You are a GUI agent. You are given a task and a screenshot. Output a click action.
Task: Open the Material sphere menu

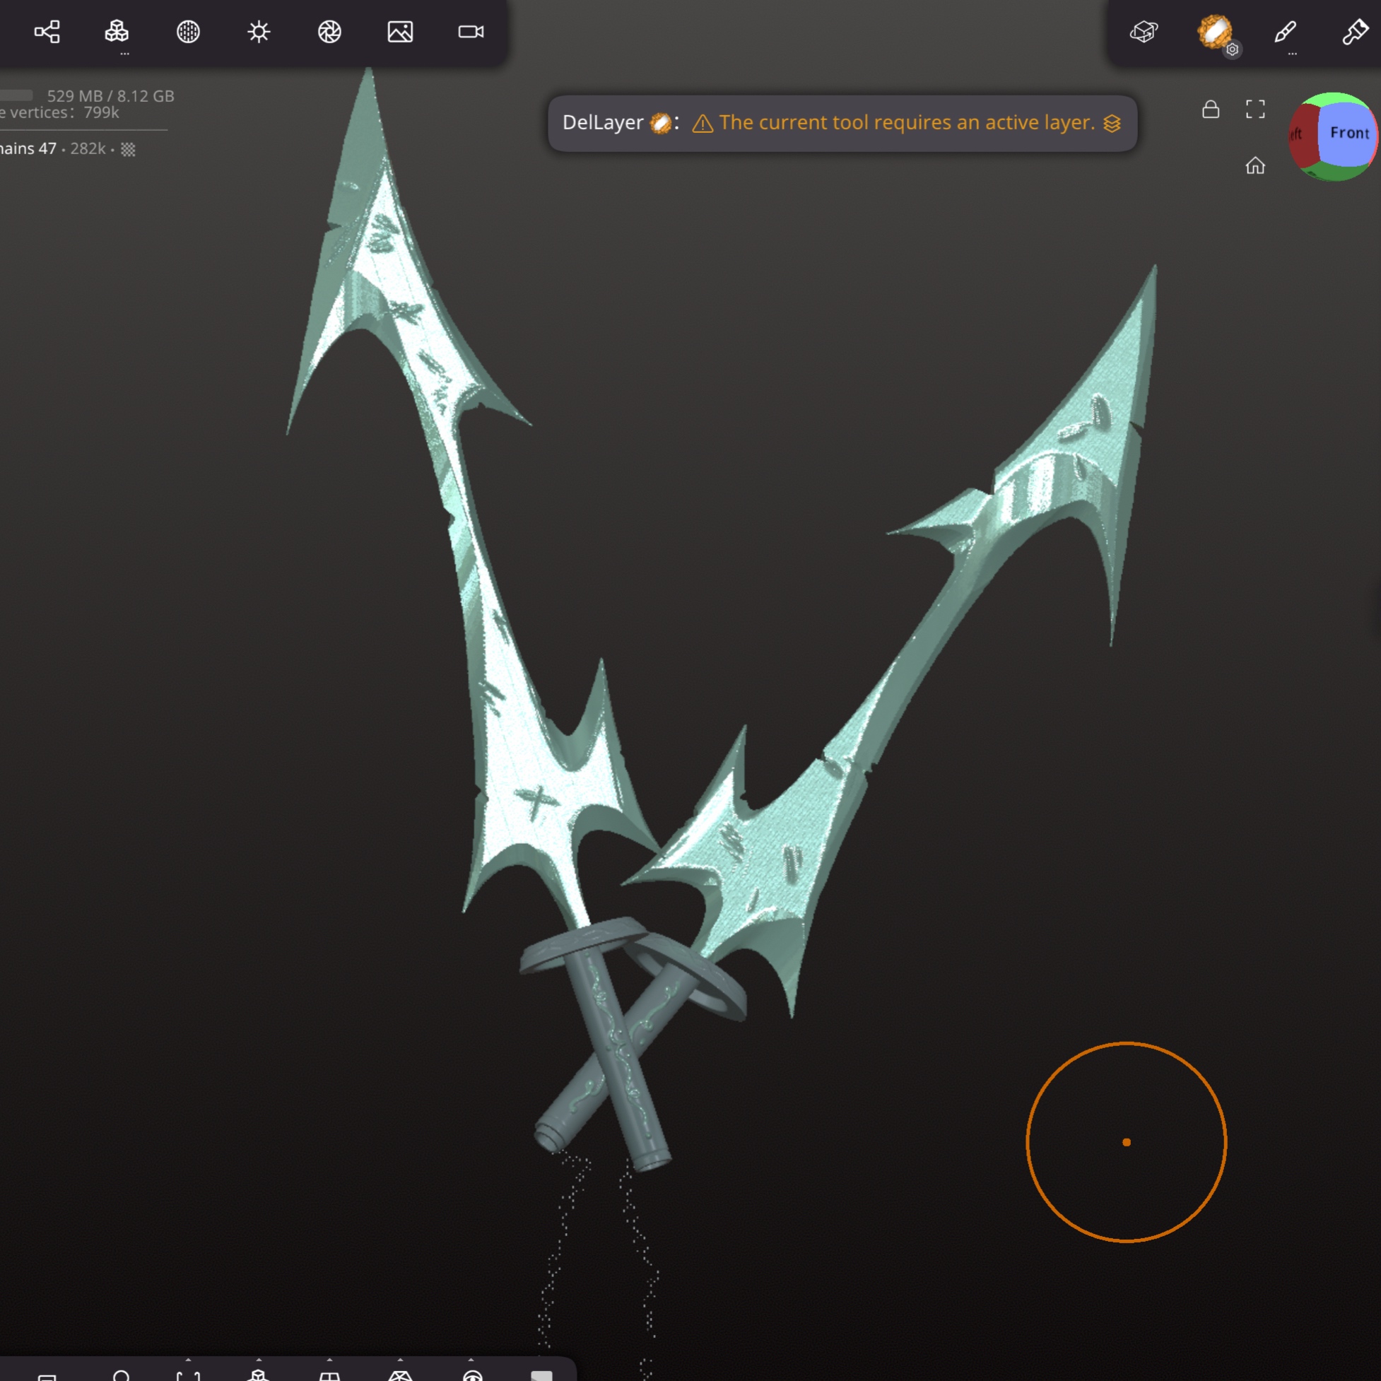click(x=188, y=32)
